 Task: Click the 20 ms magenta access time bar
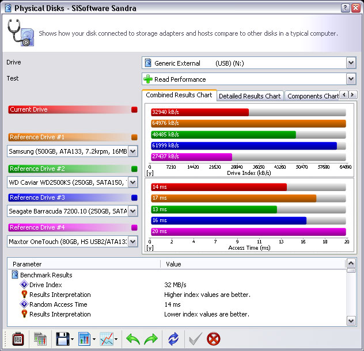pos(248,231)
